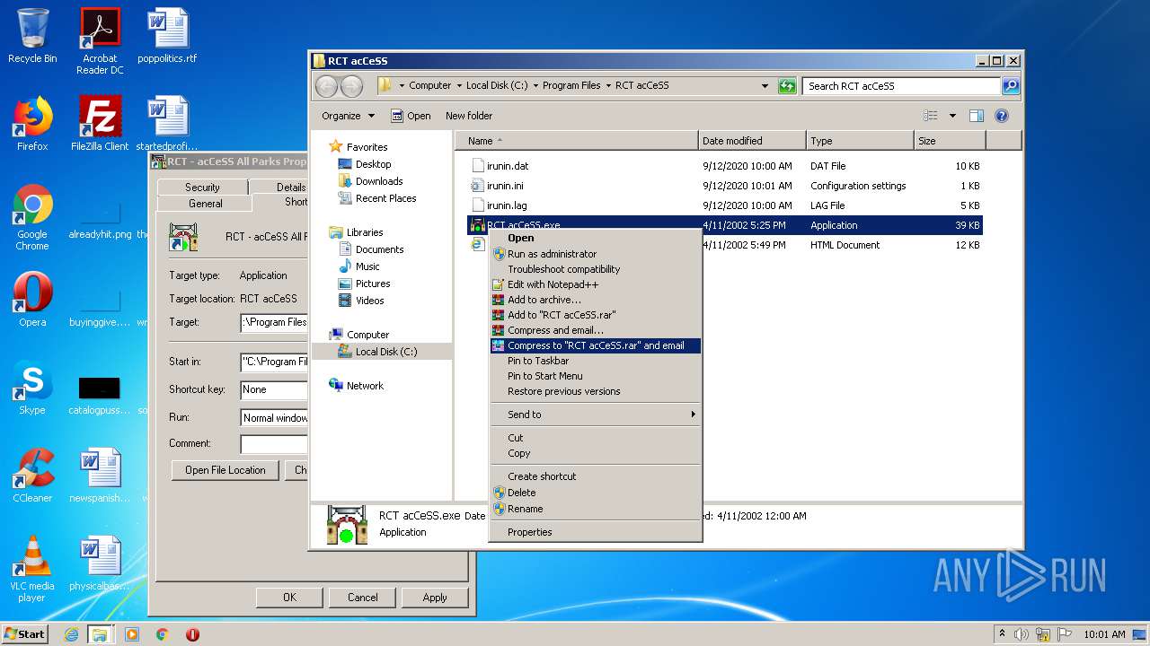The width and height of the screenshot is (1150, 646).
Task: Open the Details tab in Properties
Action: [x=280, y=188]
